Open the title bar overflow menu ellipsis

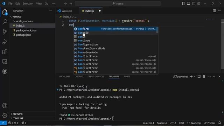[53, 3]
